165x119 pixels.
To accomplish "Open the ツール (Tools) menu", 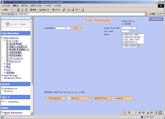I will 47,5.
